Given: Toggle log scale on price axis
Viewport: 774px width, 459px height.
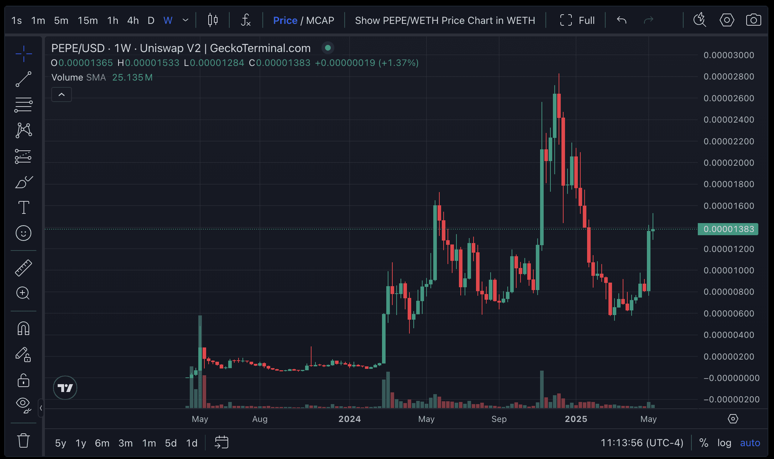Looking at the screenshot, I should (724, 443).
